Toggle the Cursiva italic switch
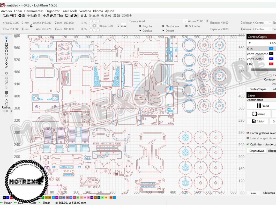Viewport: 276px width, 207px height. point(140,31)
